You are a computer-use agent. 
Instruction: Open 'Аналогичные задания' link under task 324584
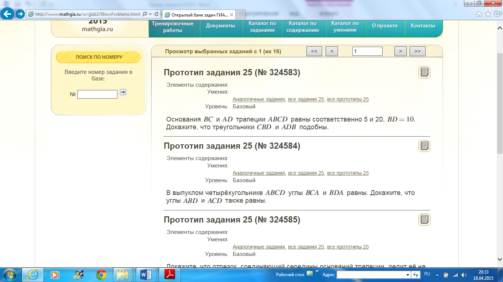tap(259, 173)
